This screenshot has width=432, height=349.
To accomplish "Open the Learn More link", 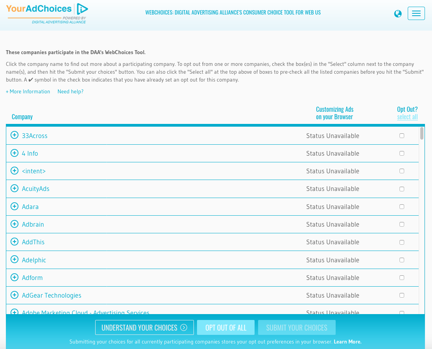I will click(347, 342).
